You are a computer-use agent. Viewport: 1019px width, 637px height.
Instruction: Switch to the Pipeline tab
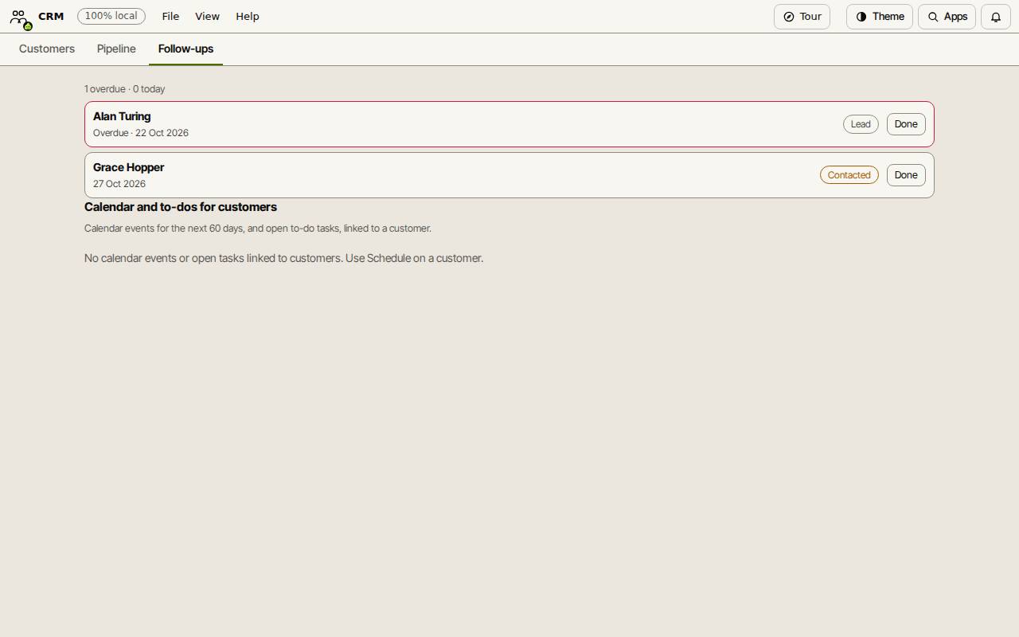click(116, 49)
